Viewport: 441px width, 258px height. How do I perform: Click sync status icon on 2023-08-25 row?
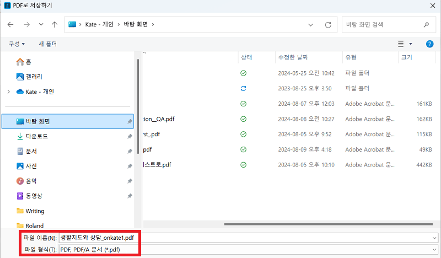243,88
